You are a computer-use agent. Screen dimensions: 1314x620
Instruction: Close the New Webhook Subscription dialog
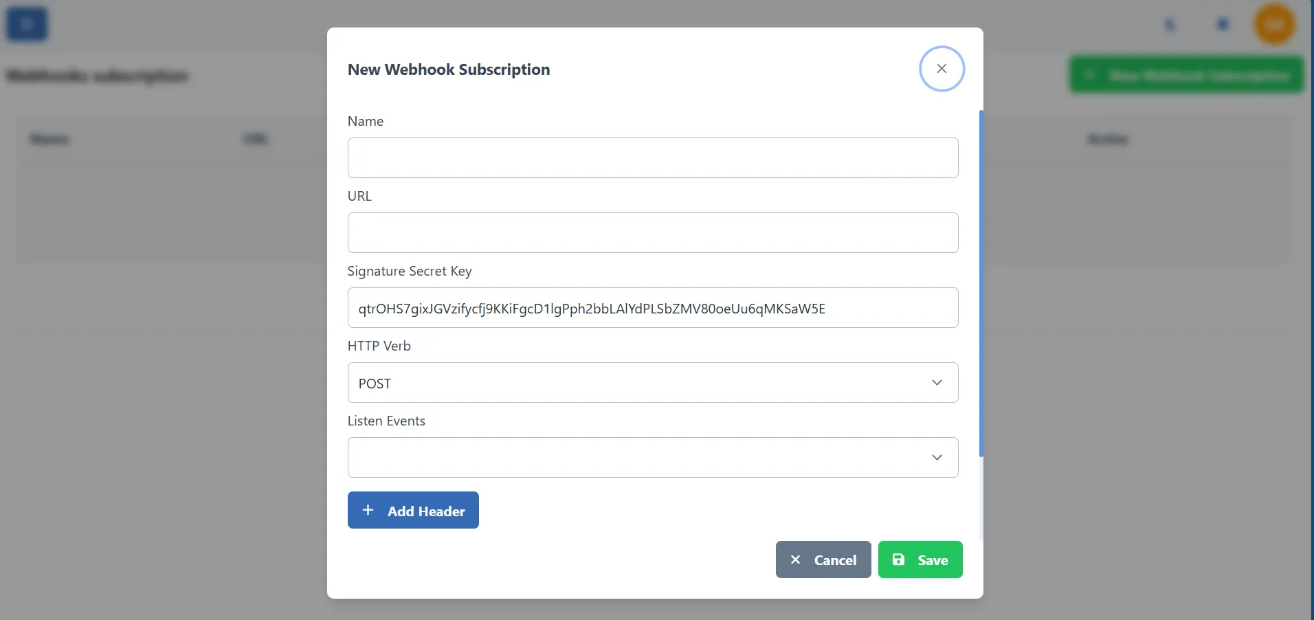[942, 68]
